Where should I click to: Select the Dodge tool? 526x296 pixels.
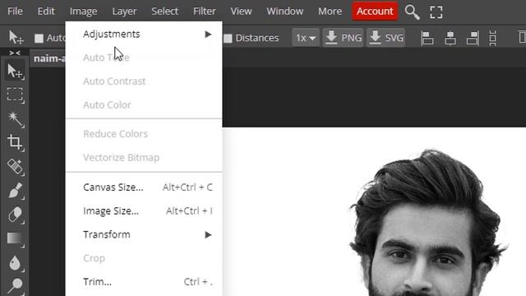click(x=15, y=286)
